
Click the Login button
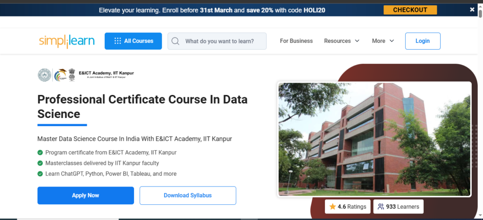click(x=423, y=41)
